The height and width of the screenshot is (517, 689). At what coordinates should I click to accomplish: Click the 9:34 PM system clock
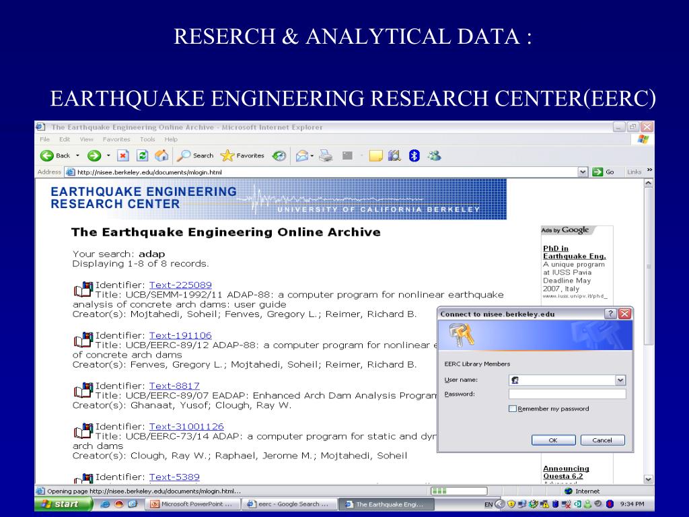632,504
